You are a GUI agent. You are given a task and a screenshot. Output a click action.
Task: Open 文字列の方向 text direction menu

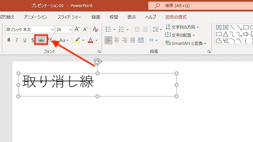182,27
